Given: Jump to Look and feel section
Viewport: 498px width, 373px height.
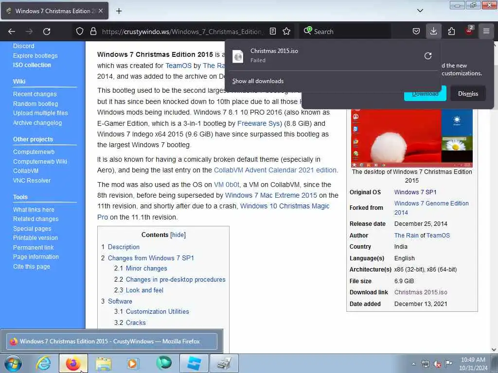Looking at the screenshot, I should (x=144, y=290).
